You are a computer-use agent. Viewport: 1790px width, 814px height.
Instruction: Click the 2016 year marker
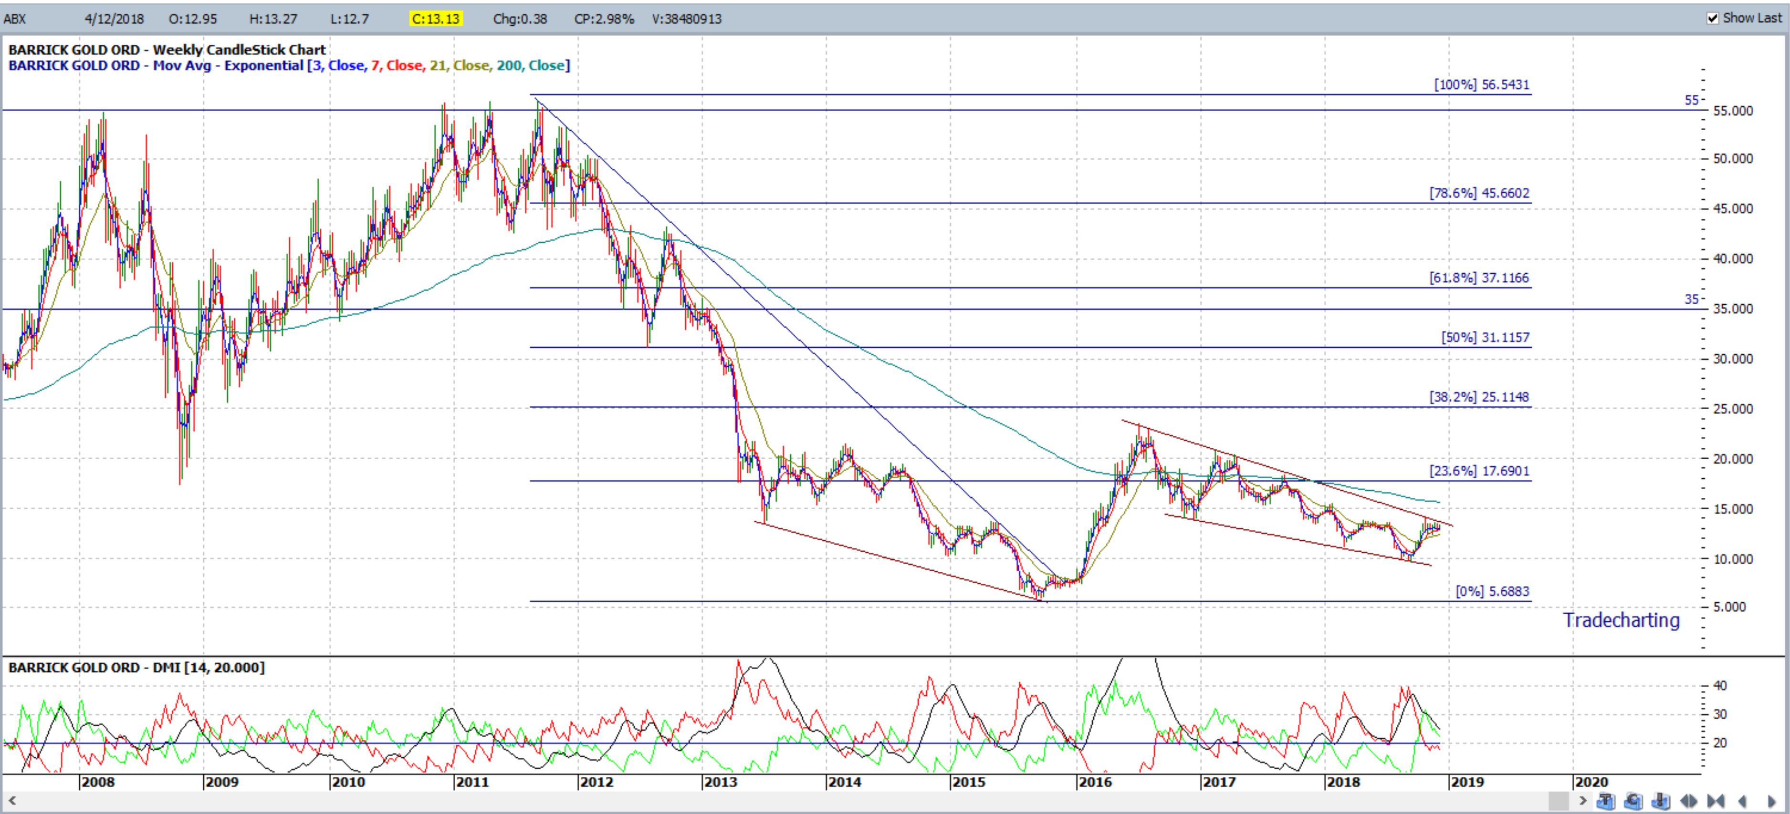coord(1095,783)
